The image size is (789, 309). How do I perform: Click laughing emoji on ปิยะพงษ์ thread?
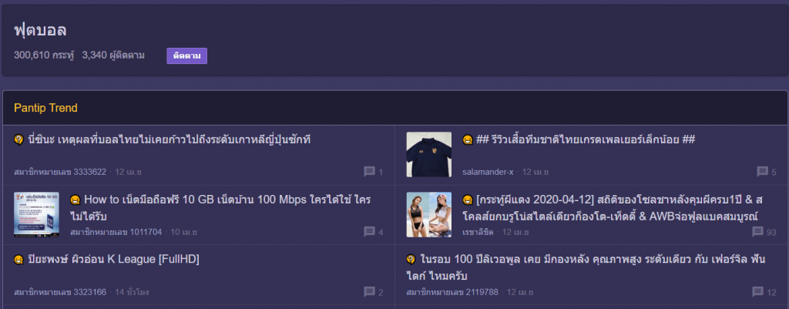point(19,260)
